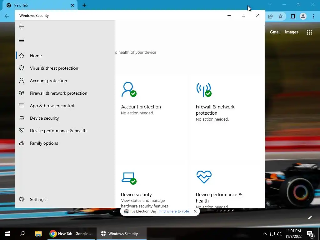The height and width of the screenshot is (240, 320).
Task: Select Home in the navigation pane
Action: coord(36,56)
